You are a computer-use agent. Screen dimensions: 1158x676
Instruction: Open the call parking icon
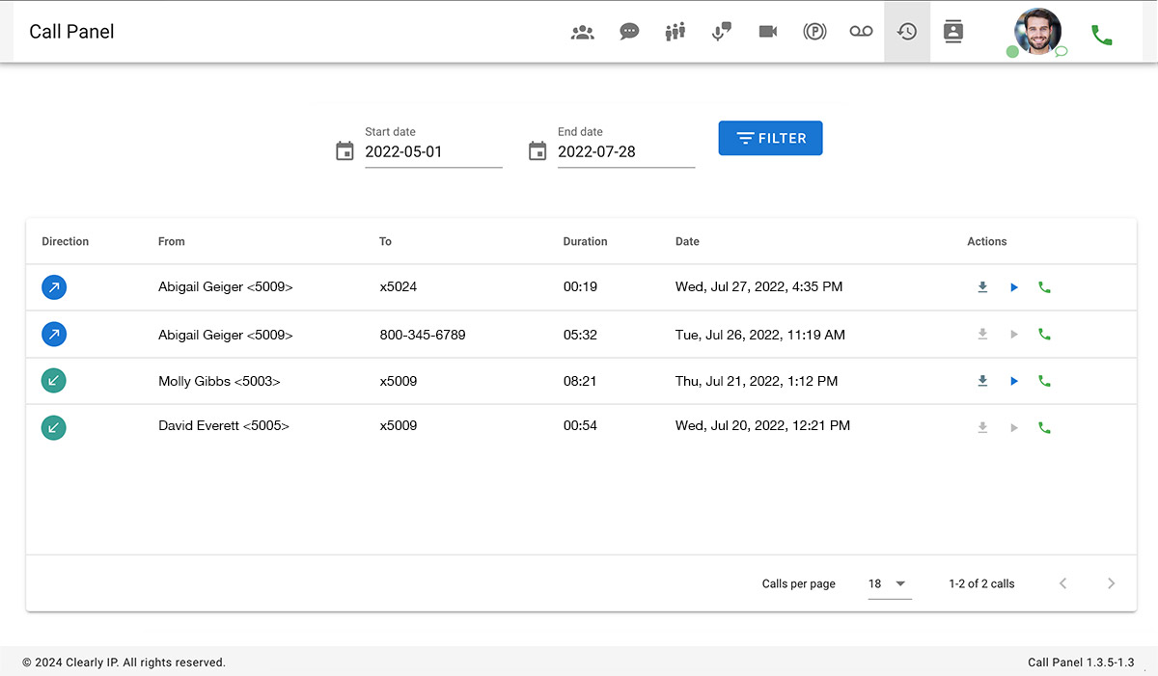pyautogui.click(x=814, y=32)
